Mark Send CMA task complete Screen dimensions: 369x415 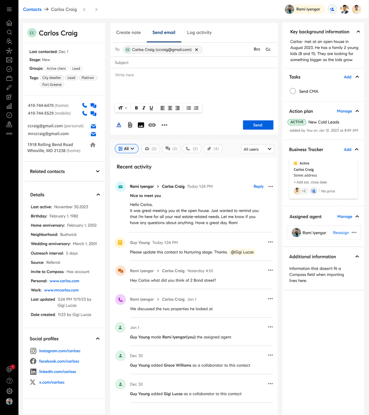[x=293, y=91]
